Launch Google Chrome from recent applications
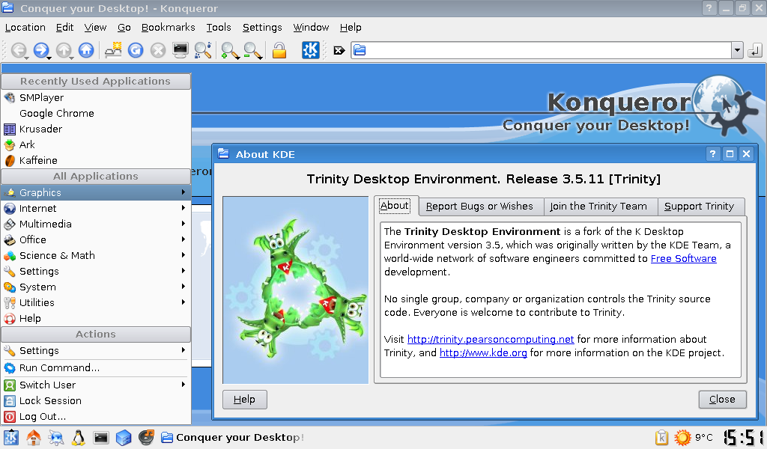The width and height of the screenshot is (767, 449). point(96,113)
